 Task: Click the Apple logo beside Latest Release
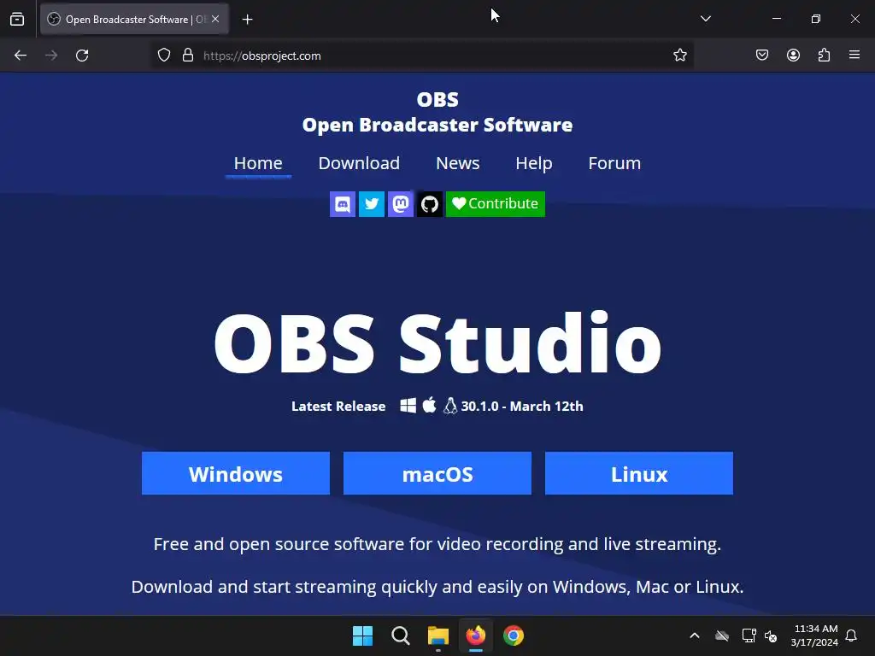pyautogui.click(x=429, y=405)
